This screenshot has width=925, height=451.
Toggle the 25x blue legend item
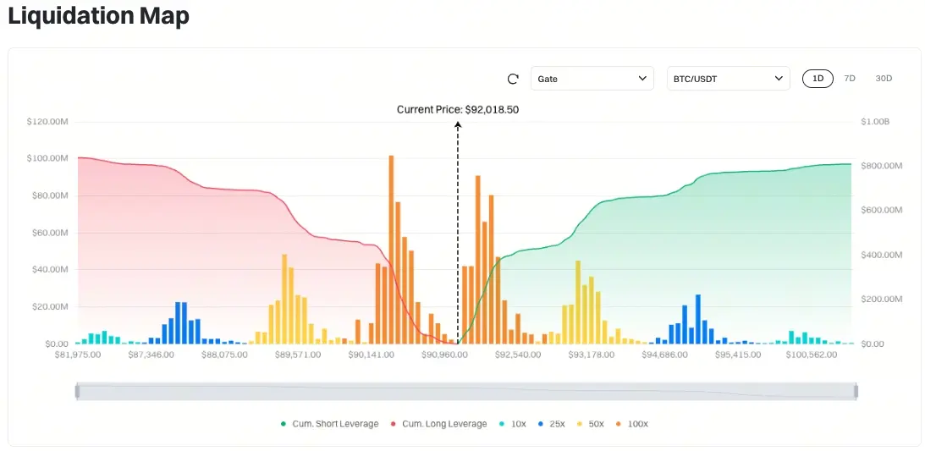click(x=552, y=424)
